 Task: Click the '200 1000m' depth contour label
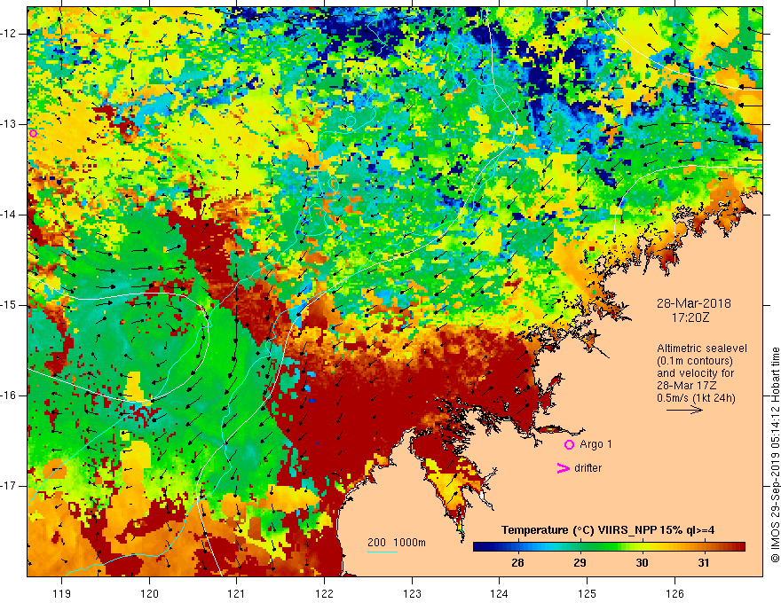(397, 543)
